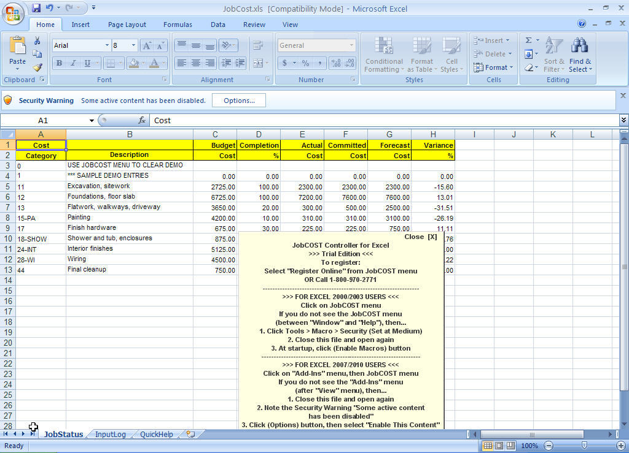Screen dimensions: 629x453
Task: Click the Delete cells button
Action: pos(493,54)
